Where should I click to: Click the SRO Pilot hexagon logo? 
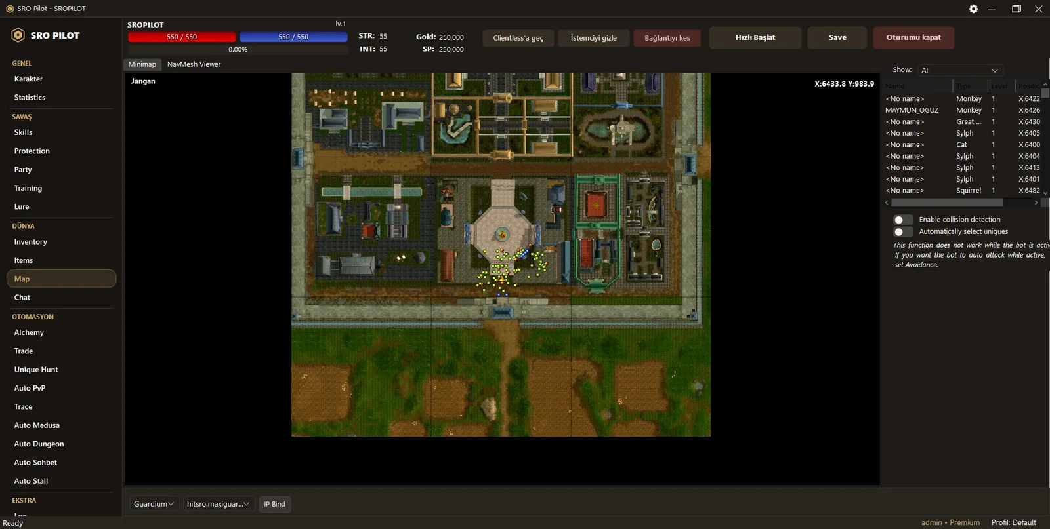pos(18,35)
